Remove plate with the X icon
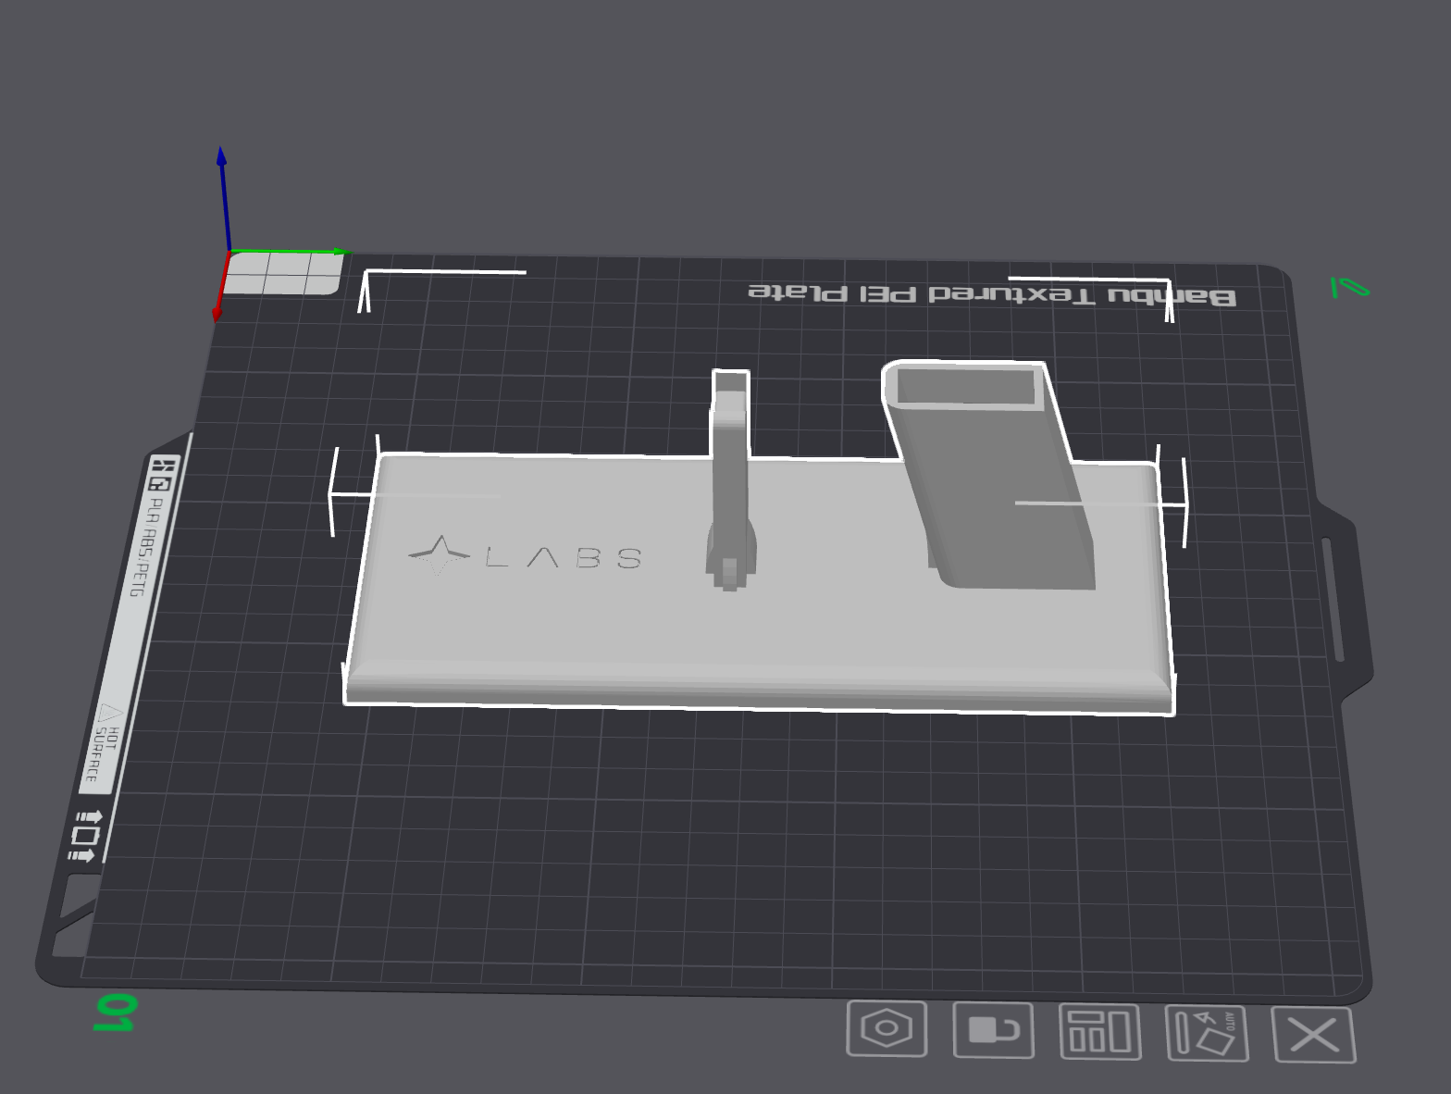Image resolution: width=1451 pixels, height=1094 pixels. 1314,1036
